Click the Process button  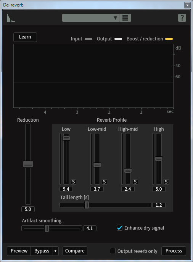coord(174,251)
